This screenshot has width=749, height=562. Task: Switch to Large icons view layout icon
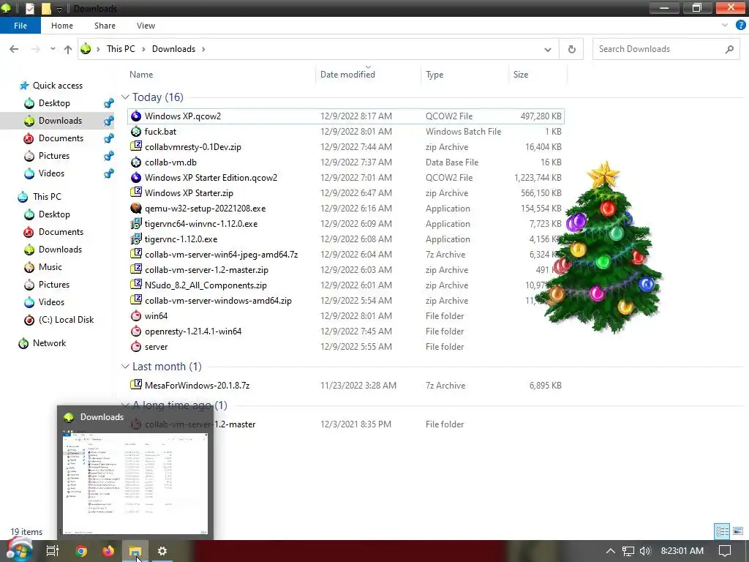point(737,531)
